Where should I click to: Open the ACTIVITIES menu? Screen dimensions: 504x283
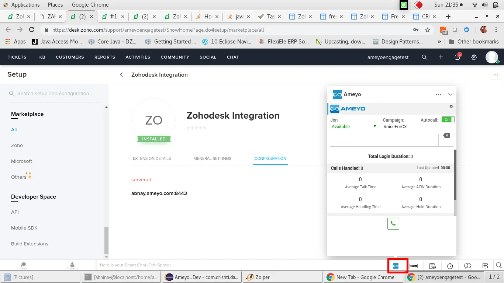(138, 57)
